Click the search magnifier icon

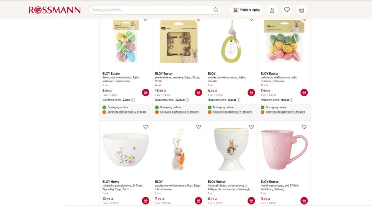[x=216, y=10]
